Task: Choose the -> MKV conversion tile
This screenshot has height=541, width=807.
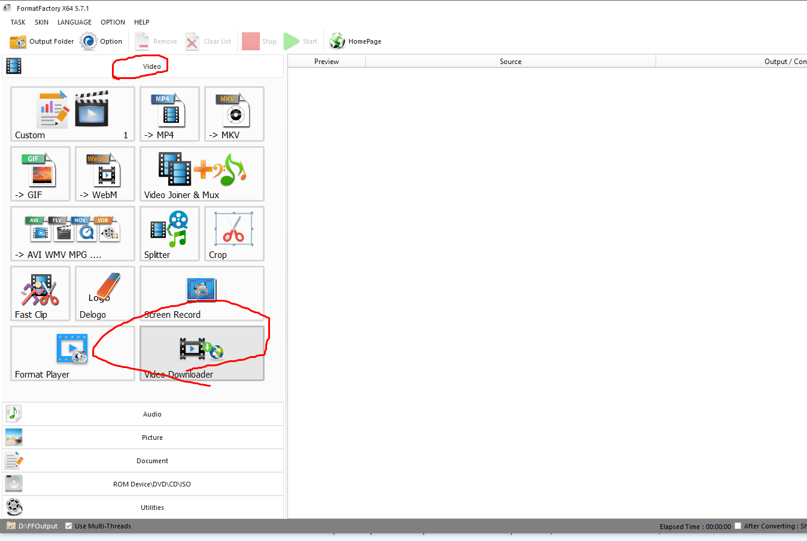Action: pos(234,114)
